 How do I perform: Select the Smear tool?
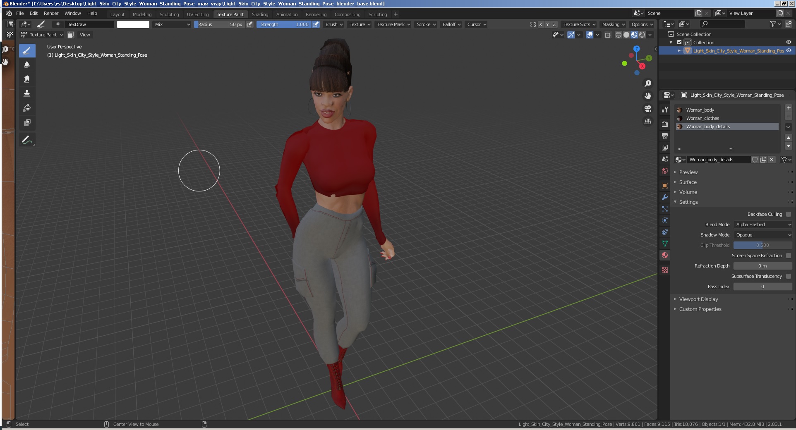point(27,79)
